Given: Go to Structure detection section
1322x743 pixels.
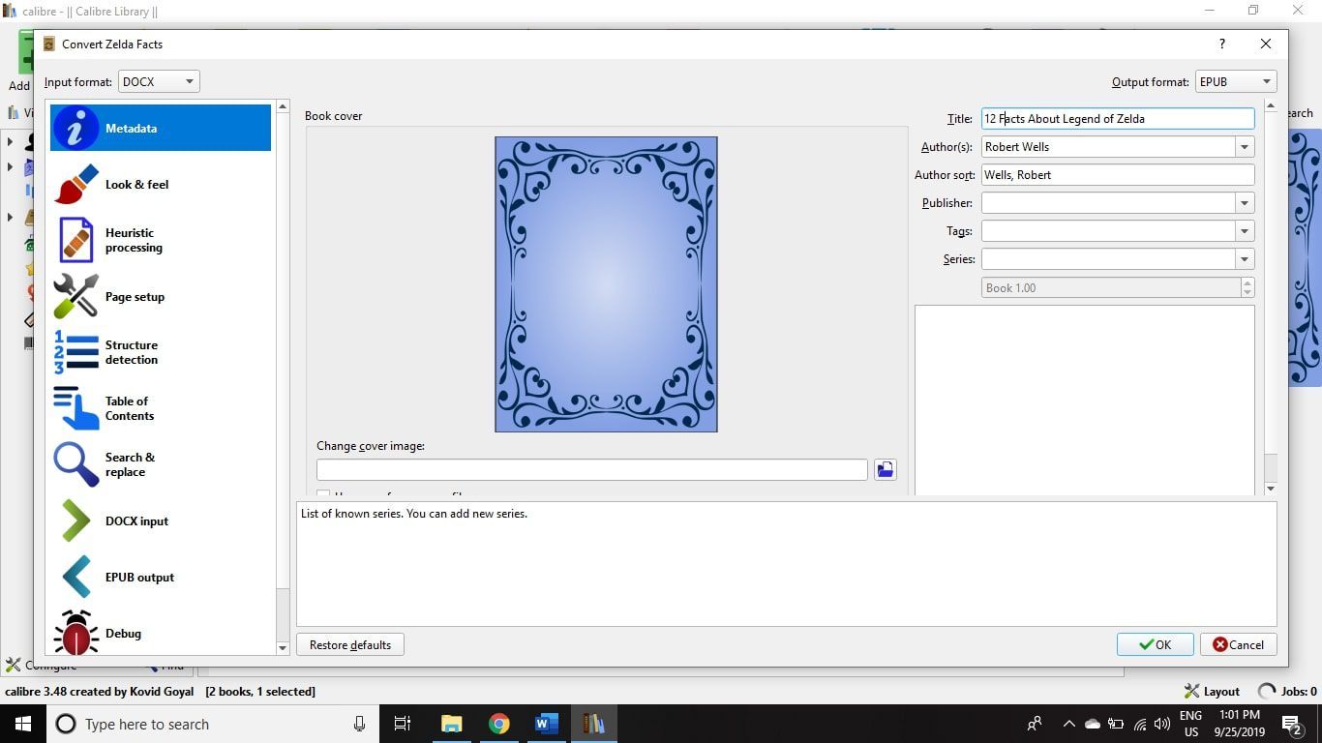Looking at the screenshot, I should (x=161, y=352).
